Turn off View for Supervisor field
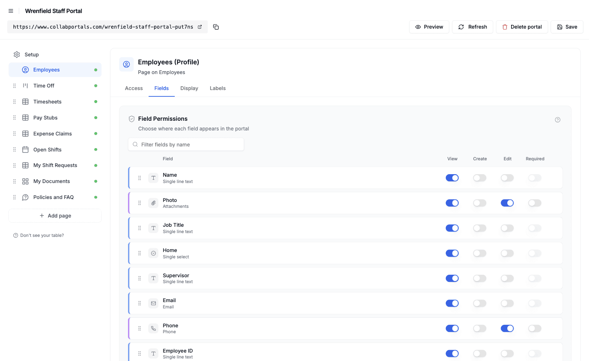The height and width of the screenshot is (361, 589). (452, 278)
